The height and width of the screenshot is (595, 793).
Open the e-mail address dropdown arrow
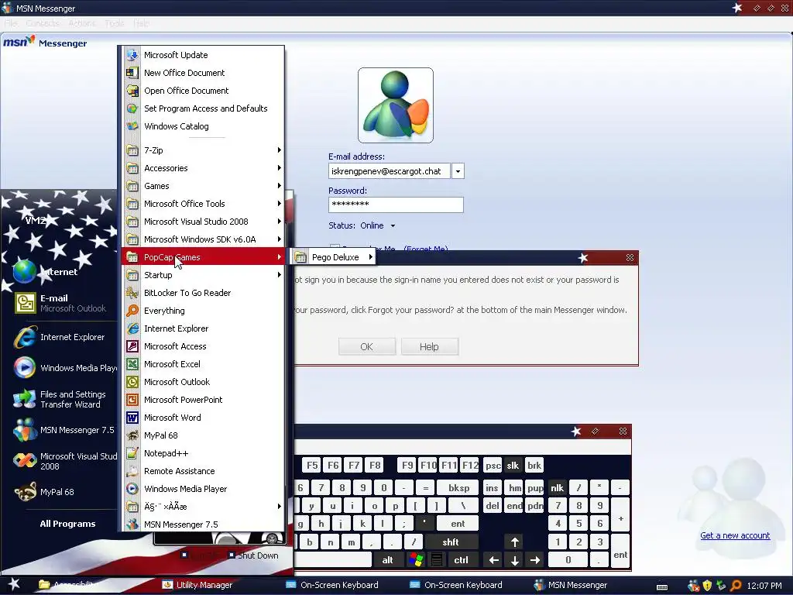[458, 171]
